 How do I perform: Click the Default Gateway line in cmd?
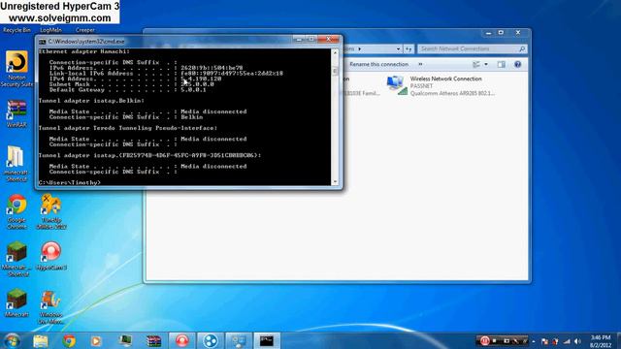(127, 90)
